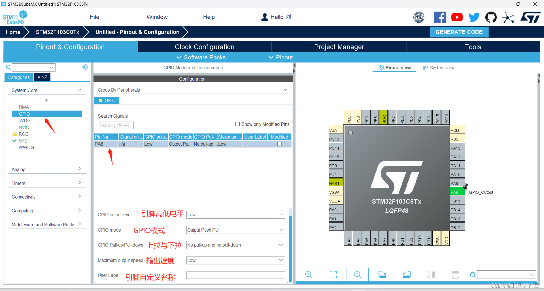Click the user account icon
This screenshot has height=291, width=544.
coord(265,17)
